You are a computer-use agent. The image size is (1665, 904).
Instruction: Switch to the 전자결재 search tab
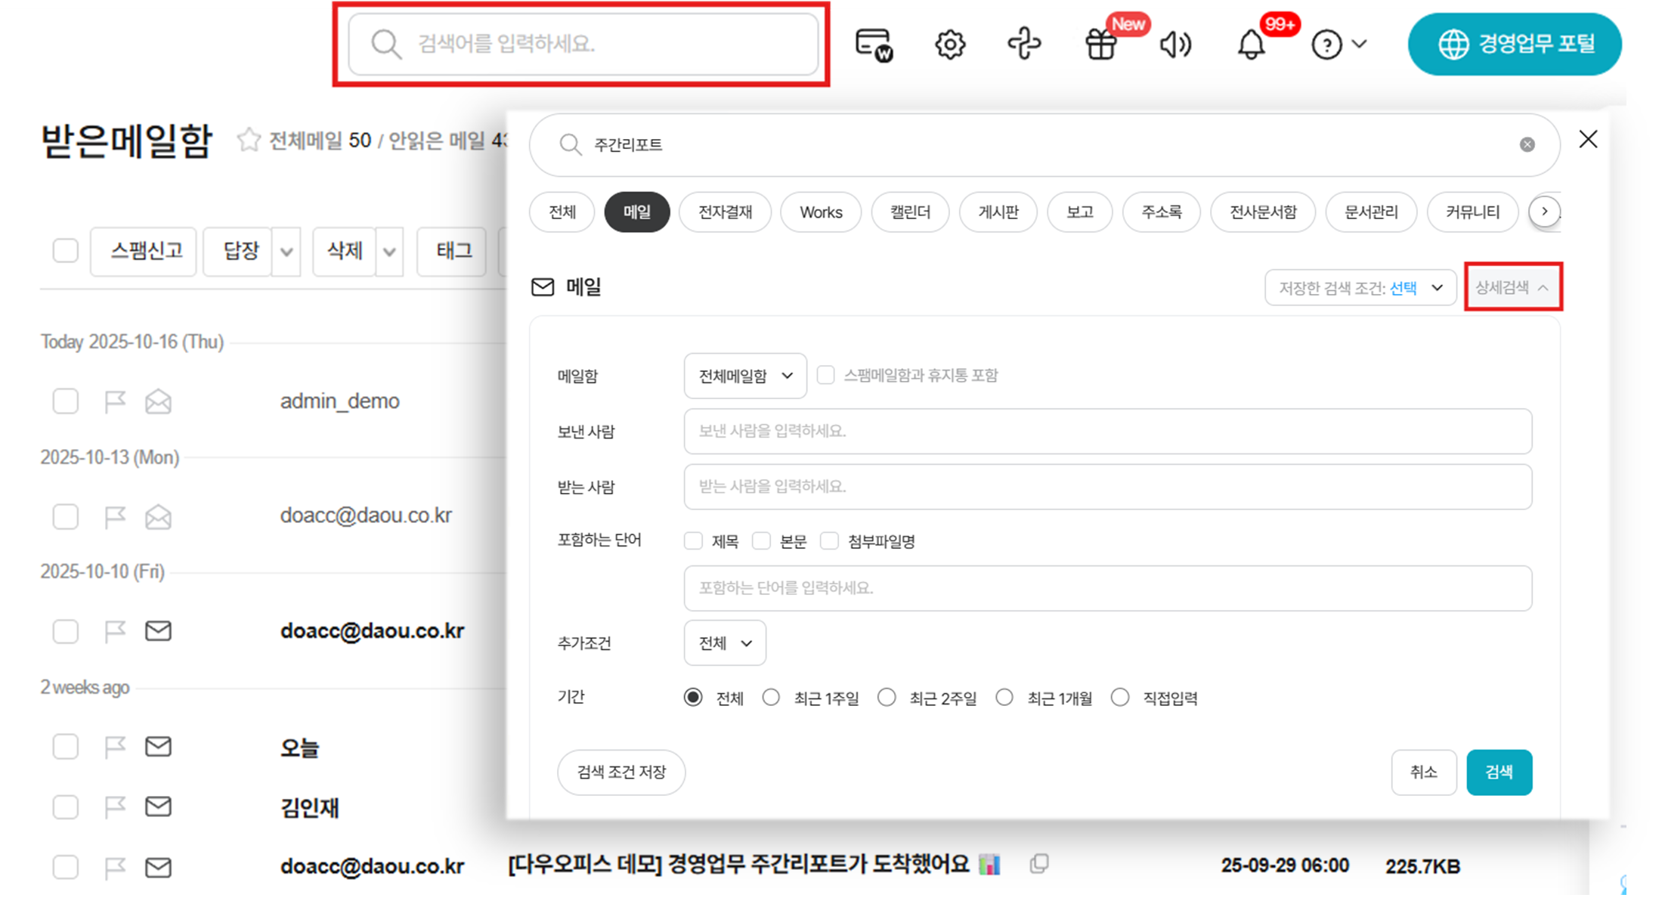[x=725, y=212]
